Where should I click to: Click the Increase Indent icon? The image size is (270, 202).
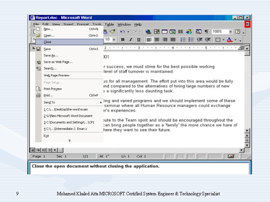coord(208,40)
